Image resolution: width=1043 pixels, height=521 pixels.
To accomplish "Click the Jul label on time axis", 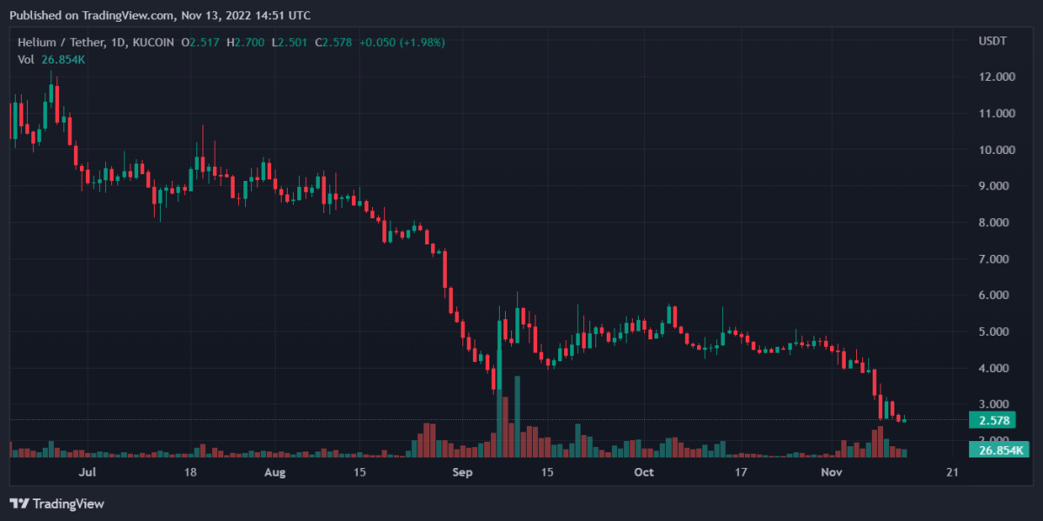I will click(x=86, y=472).
